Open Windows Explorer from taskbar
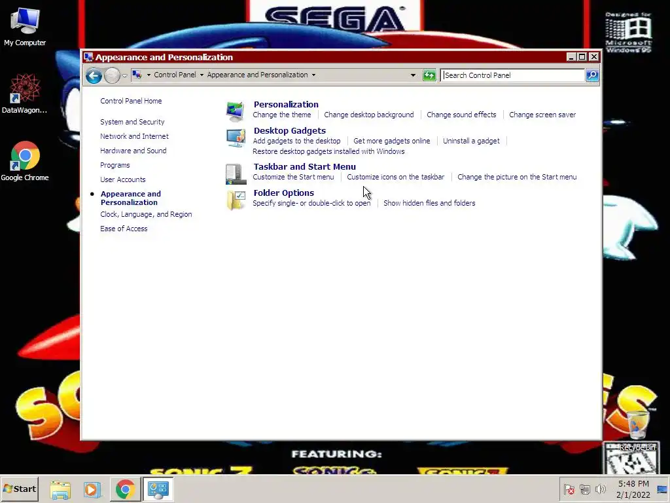The height and width of the screenshot is (503, 670). point(60,489)
